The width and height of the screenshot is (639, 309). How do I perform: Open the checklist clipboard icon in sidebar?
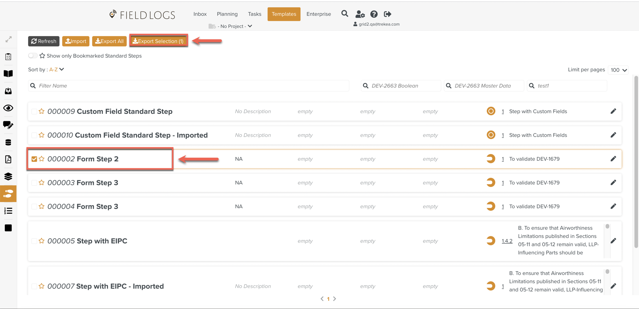(x=8, y=56)
